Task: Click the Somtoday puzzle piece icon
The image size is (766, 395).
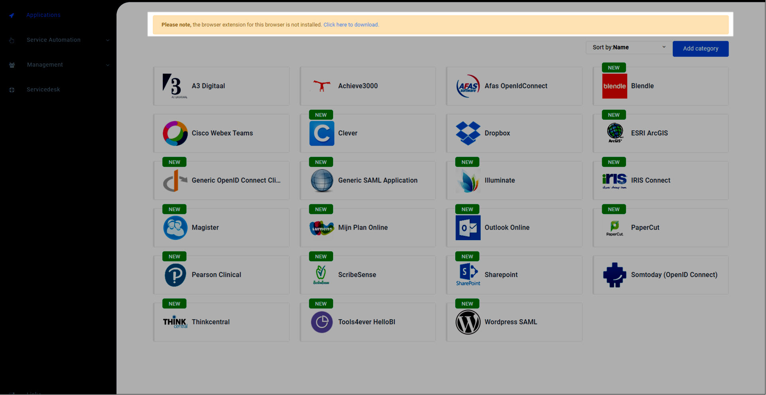Action: (614, 275)
